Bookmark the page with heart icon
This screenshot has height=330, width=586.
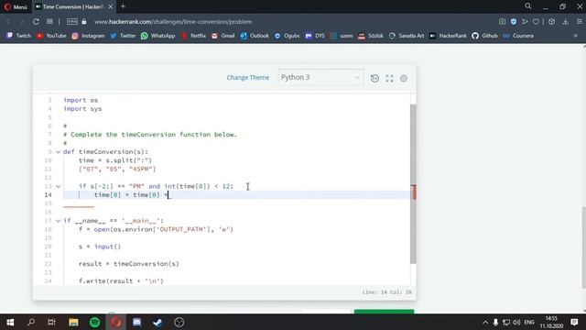[536, 22]
